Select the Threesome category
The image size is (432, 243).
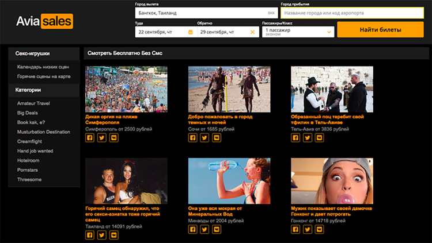(29, 179)
